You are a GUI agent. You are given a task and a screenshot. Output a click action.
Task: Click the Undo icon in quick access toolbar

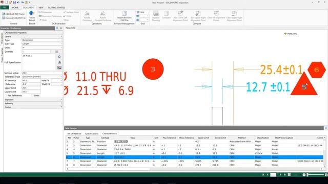[x=18, y=2]
